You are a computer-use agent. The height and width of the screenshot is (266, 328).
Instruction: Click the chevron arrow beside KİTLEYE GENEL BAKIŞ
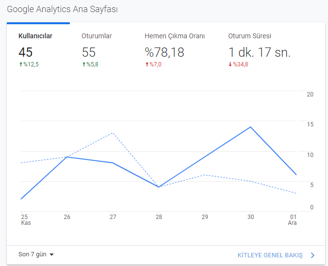[x=313, y=255]
